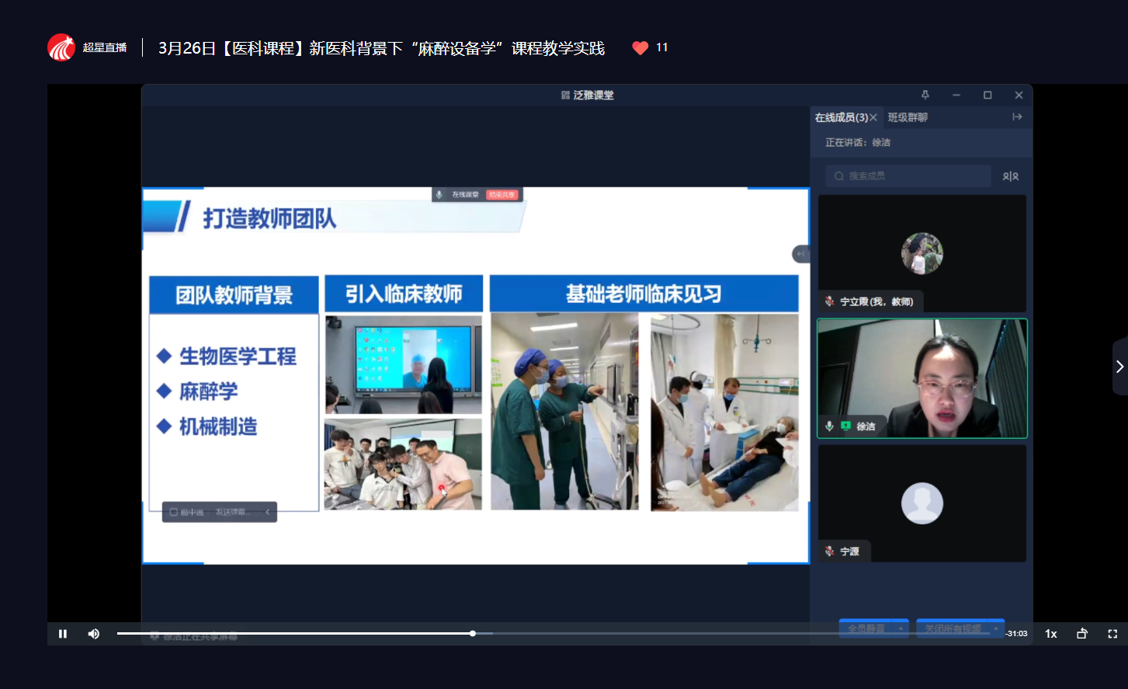This screenshot has height=689, width=1128.
Task: Click 在线课堂 label in sharing bar
Action: 465,194
